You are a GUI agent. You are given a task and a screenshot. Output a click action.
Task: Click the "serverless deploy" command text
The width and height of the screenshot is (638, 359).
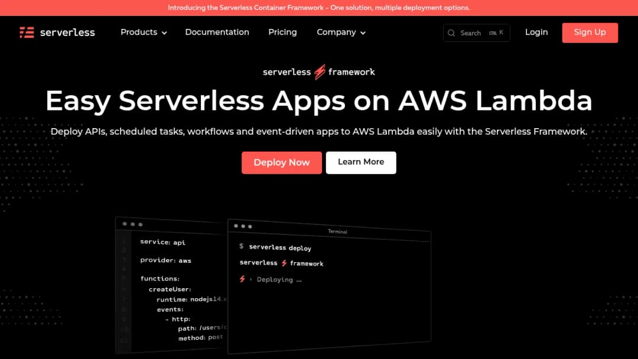280,247
